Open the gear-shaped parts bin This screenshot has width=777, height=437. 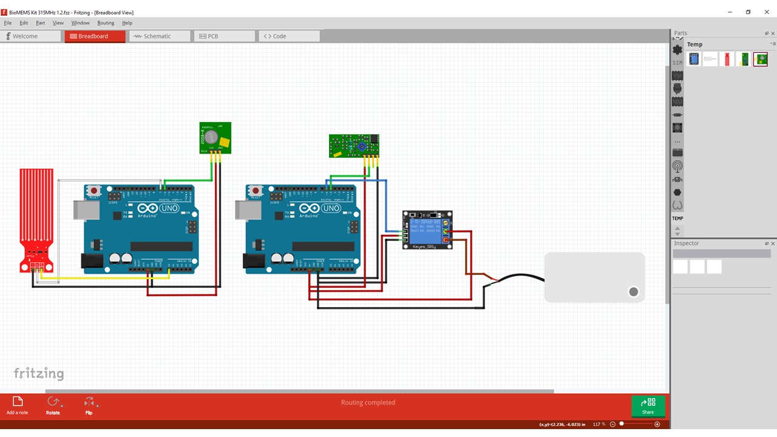pos(677,49)
